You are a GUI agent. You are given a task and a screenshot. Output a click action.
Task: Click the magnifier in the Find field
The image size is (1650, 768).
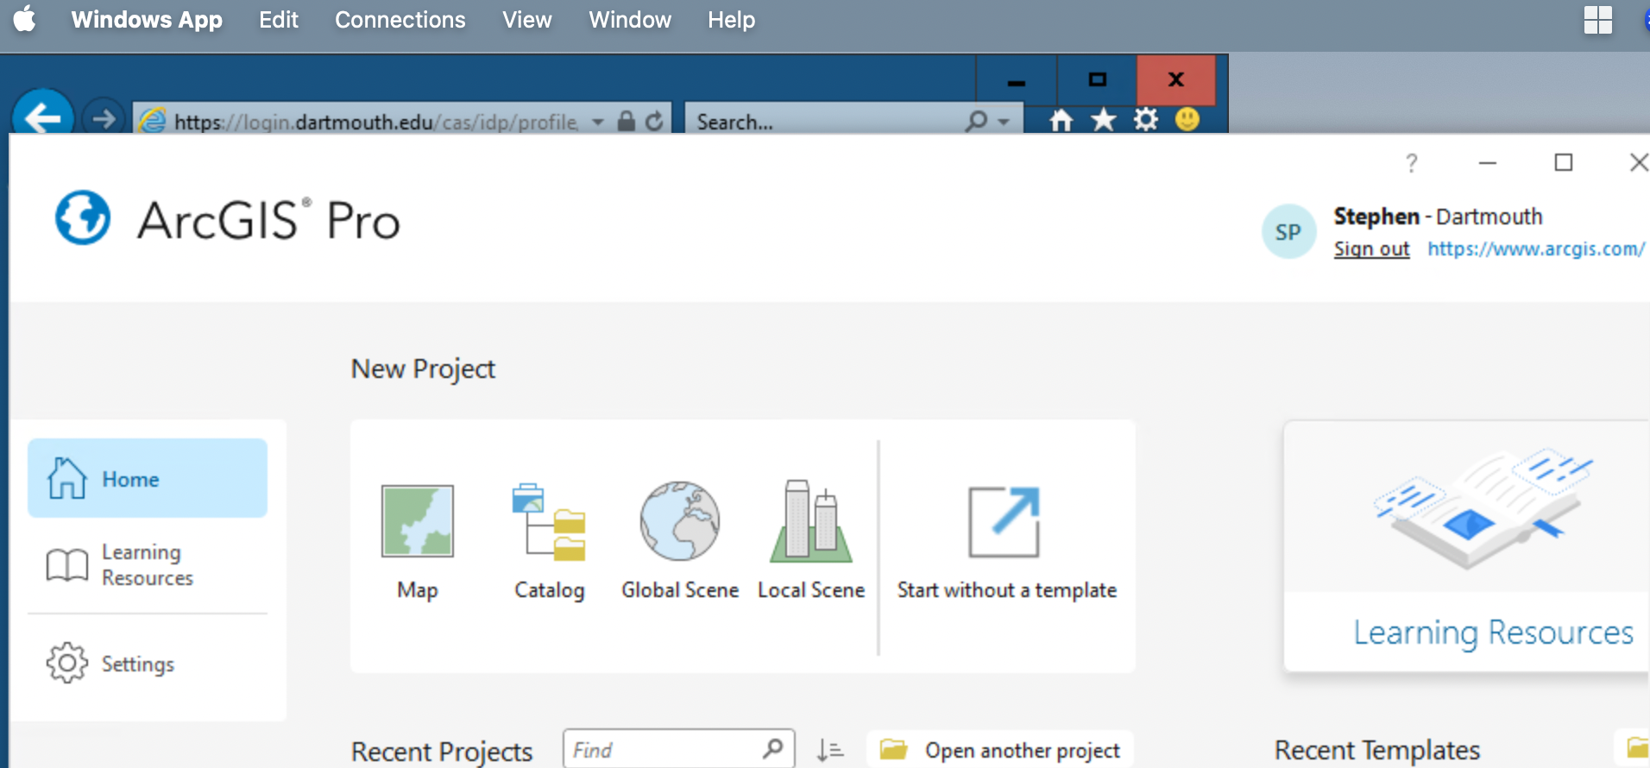pos(773,748)
